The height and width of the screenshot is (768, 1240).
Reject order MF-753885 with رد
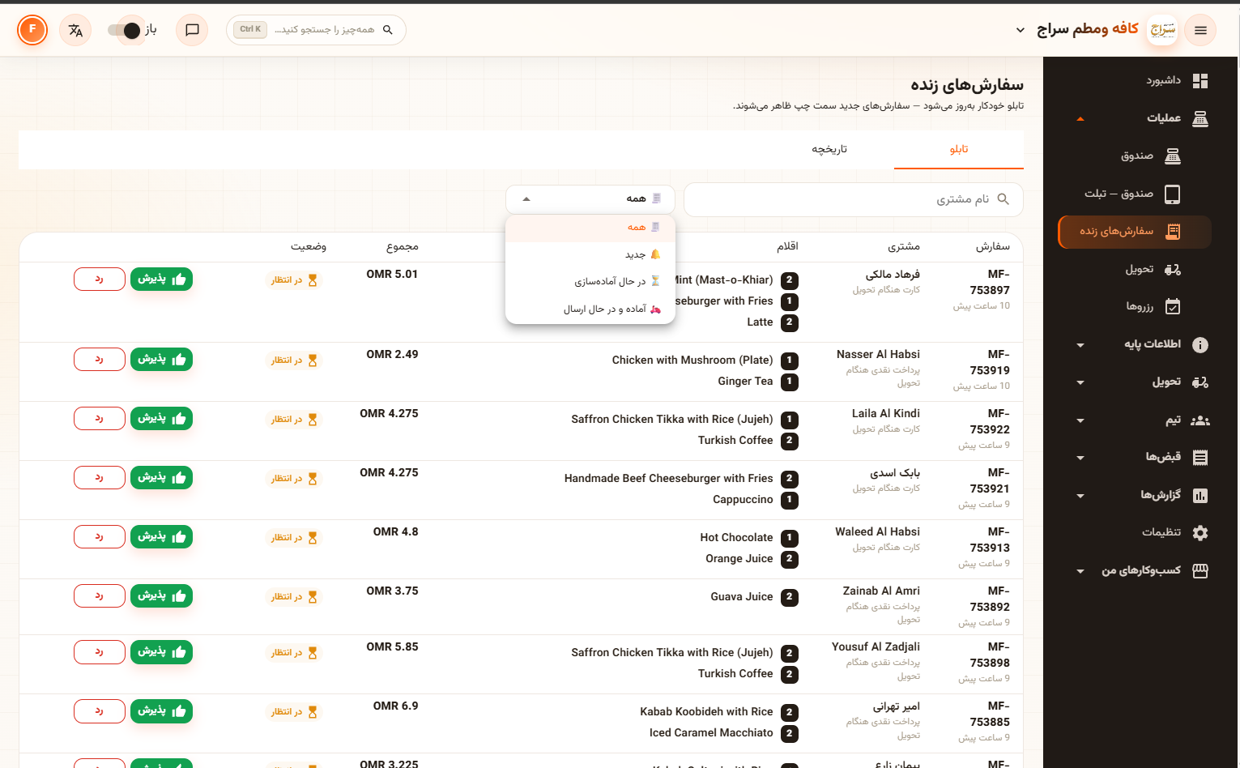tap(100, 711)
